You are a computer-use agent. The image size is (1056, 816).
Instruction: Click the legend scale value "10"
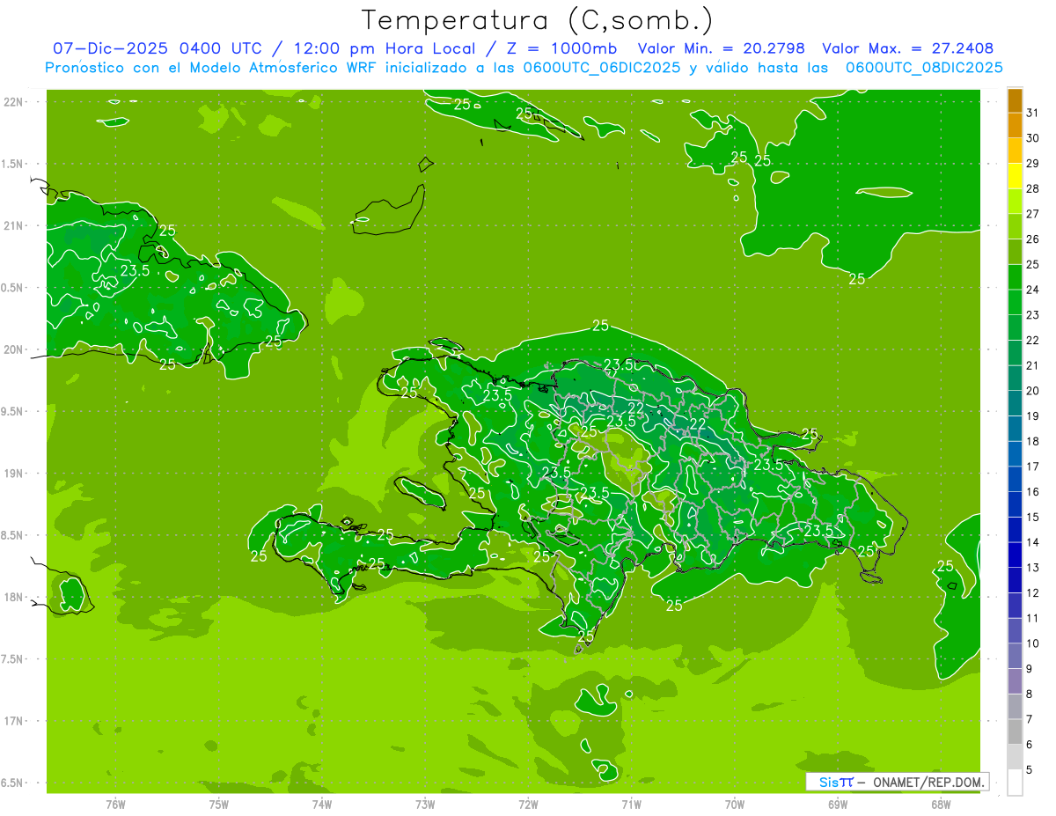click(x=1033, y=643)
